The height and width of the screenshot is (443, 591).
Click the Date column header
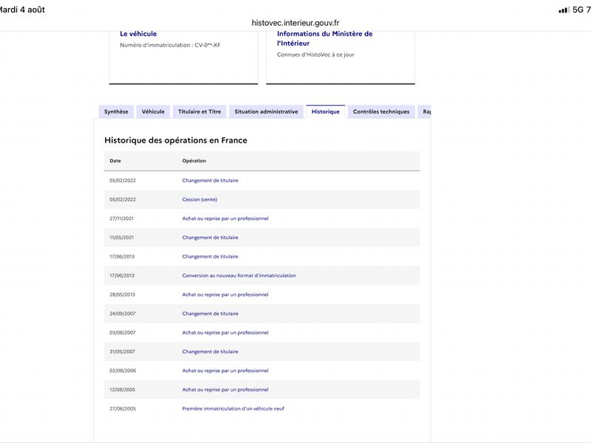point(115,160)
